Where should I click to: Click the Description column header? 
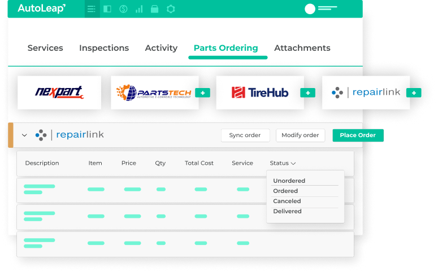[x=42, y=163]
